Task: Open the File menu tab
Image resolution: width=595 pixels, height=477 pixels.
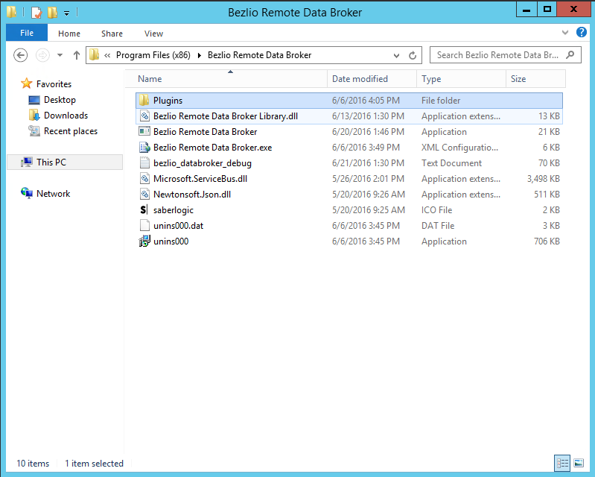Action: 27,33
